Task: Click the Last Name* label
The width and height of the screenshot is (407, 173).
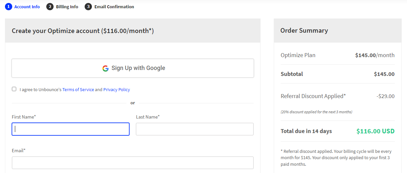Action: pyautogui.click(x=148, y=117)
